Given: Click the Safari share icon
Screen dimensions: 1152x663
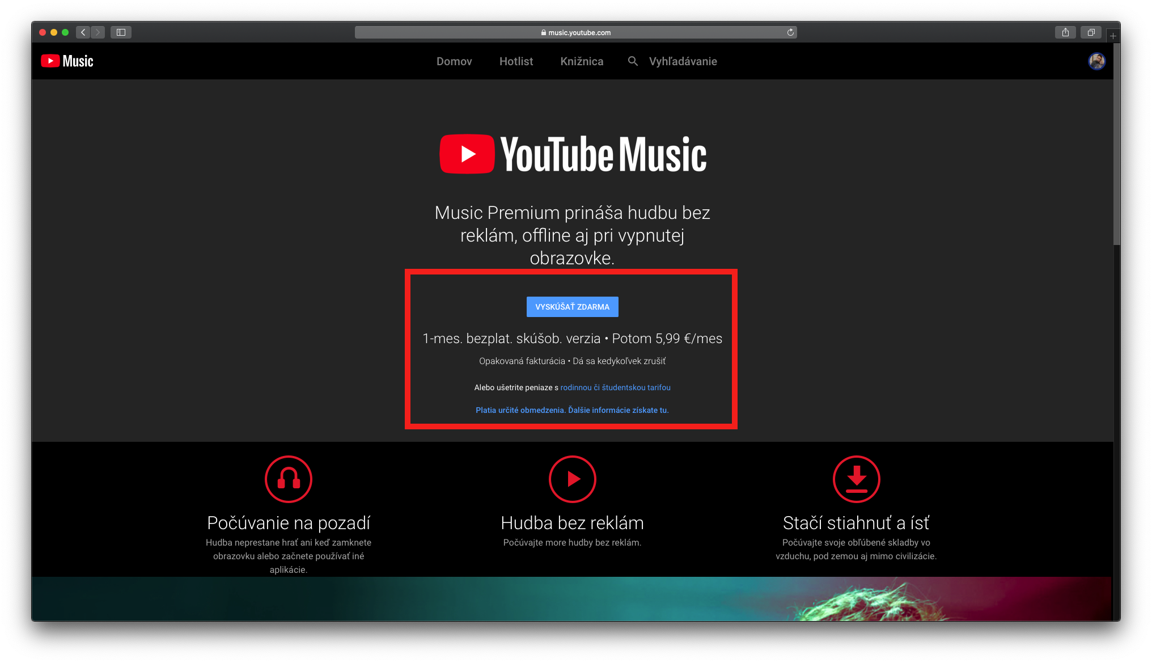Looking at the screenshot, I should click(1065, 32).
